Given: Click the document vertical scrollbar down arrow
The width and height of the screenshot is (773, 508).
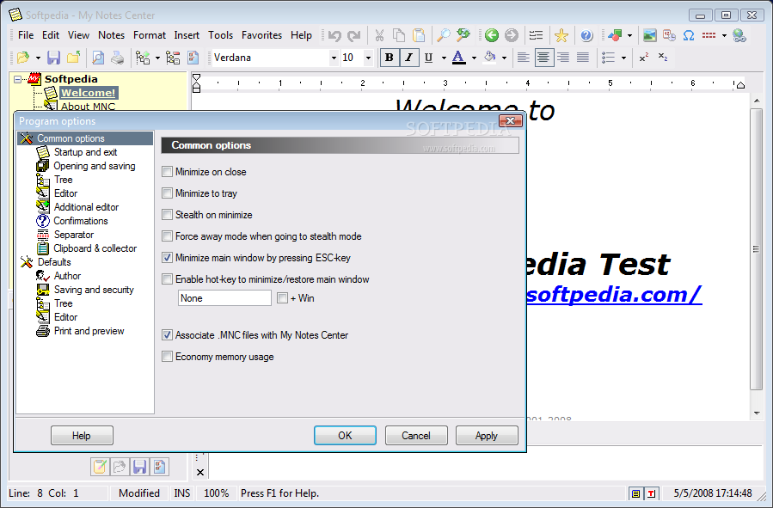Looking at the screenshot, I should [x=757, y=413].
